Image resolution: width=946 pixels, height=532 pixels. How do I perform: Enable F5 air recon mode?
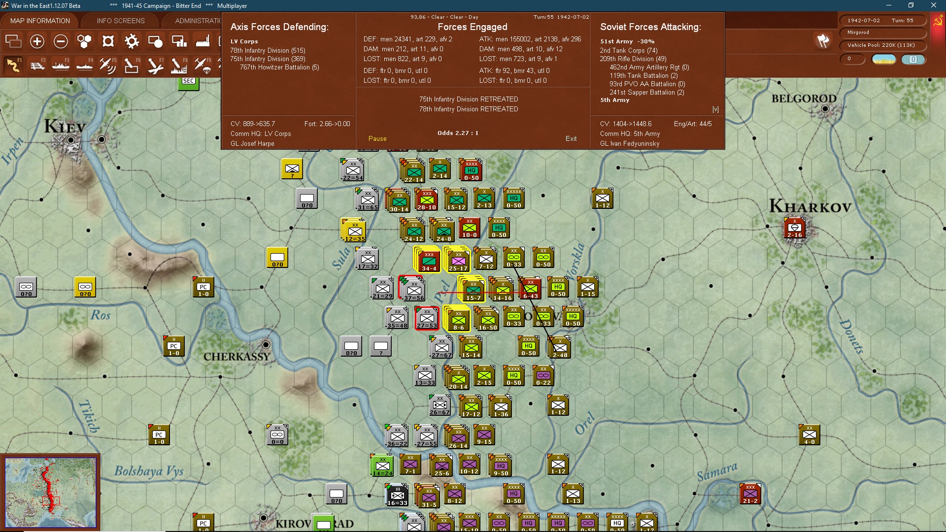click(x=108, y=66)
